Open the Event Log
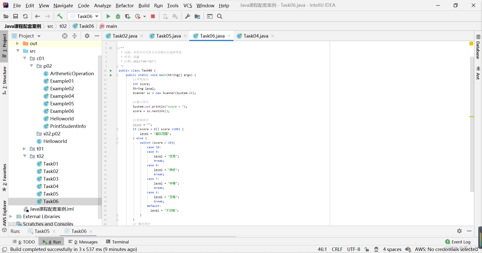The image size is (482, 253). coord(458,242)
